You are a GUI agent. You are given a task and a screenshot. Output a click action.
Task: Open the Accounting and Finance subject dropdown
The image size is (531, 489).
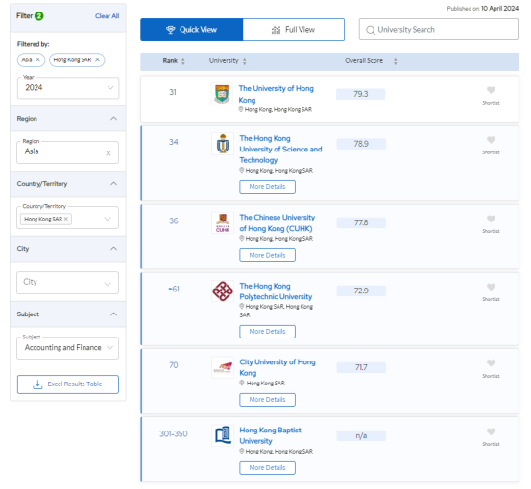coord(68,348)
